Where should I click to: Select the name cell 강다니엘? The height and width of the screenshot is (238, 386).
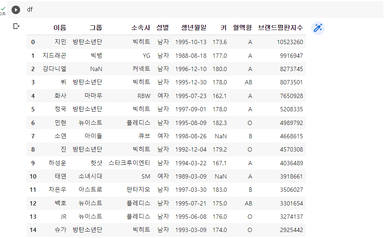pyautogui.click(x=54, y=68)
